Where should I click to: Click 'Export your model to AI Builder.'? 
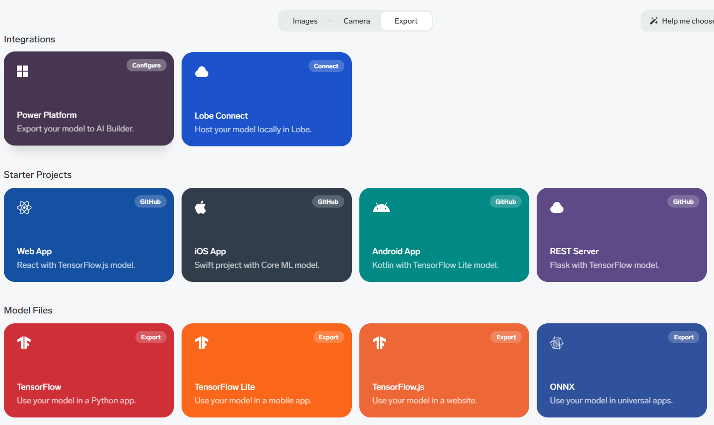pos(75,128)
